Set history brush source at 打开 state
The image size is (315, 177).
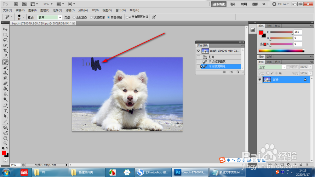pyautogui.click(x=198, y=57)
